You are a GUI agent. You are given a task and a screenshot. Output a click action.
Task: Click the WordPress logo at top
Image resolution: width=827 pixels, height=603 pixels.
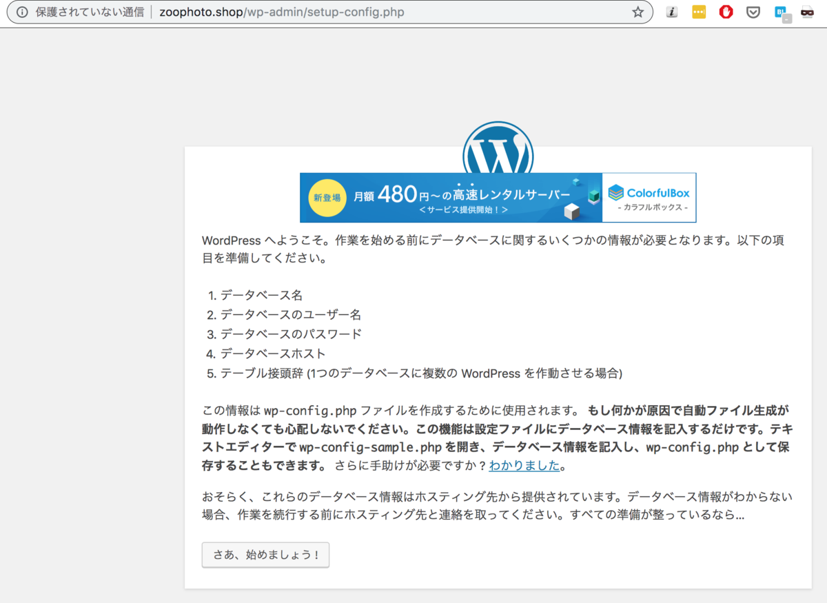tap(498, 147)
